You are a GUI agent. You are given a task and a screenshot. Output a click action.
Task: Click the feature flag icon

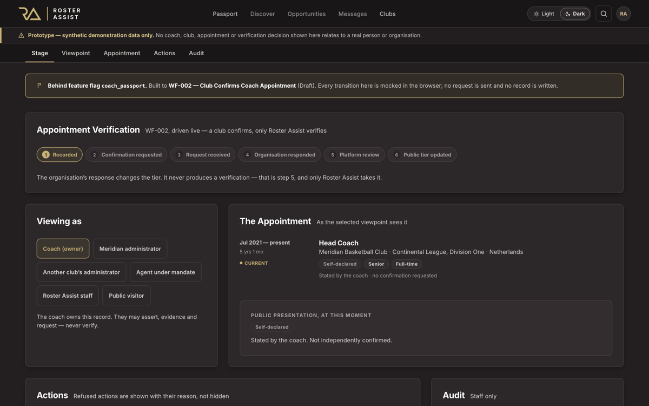pyautogui.click(x=39, y=86)
